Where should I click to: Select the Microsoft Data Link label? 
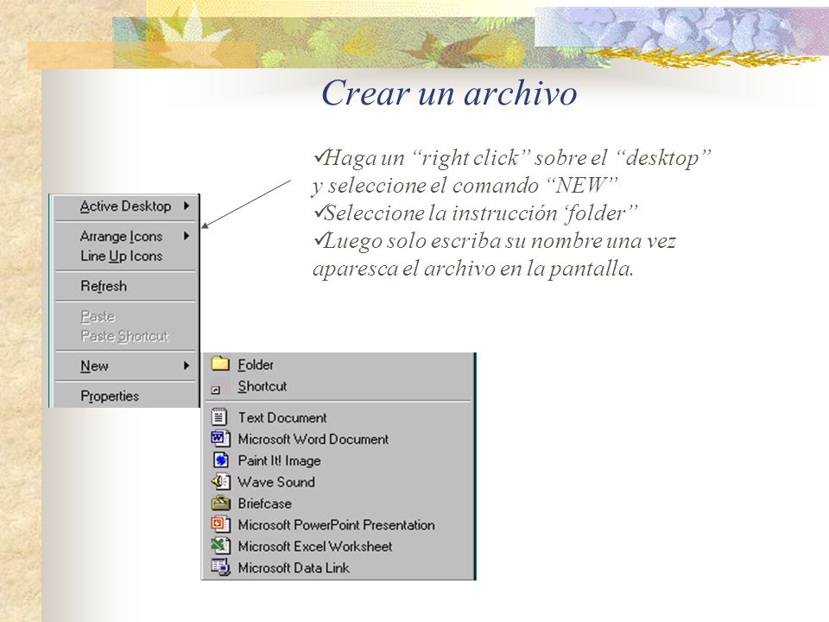pyautogui.click(x=294, y=568)
